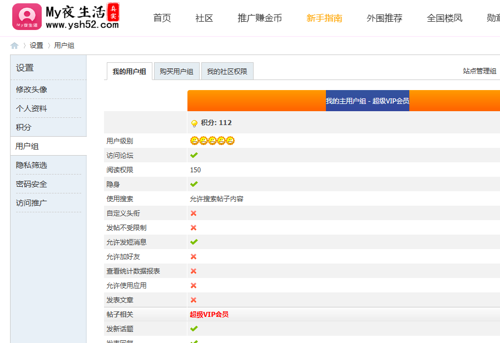Click 阅读权限 row label
The height and width of the screenshot is (343, 500).
120,170
